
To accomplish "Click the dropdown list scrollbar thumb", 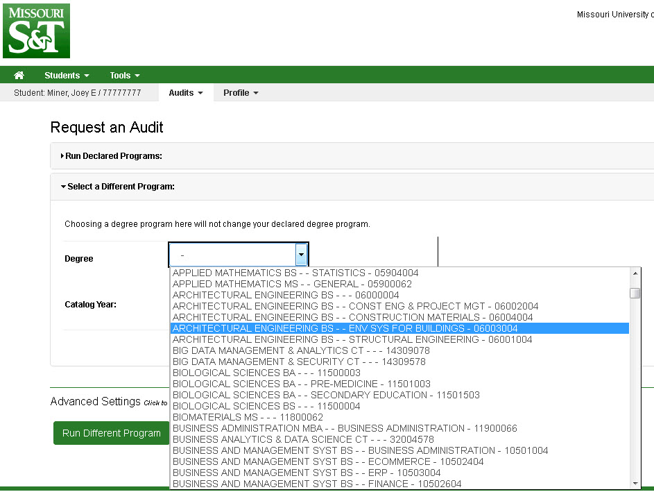I will click(x=635, y=293).
